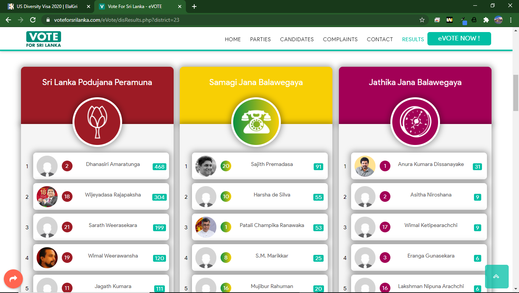Open the RESULTS menu item
The width and height of the screenshot is (519, 293).
(x=413, y=39)
